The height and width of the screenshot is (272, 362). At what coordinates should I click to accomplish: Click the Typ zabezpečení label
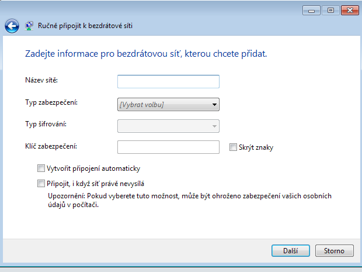(x=51, y=102)
